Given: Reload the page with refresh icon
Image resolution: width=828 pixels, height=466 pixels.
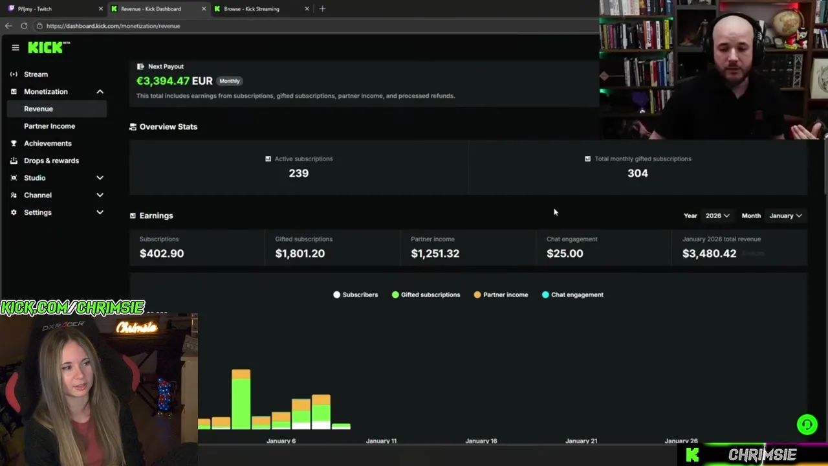Looking at the screenshot, I should click(x=24, y=26).
